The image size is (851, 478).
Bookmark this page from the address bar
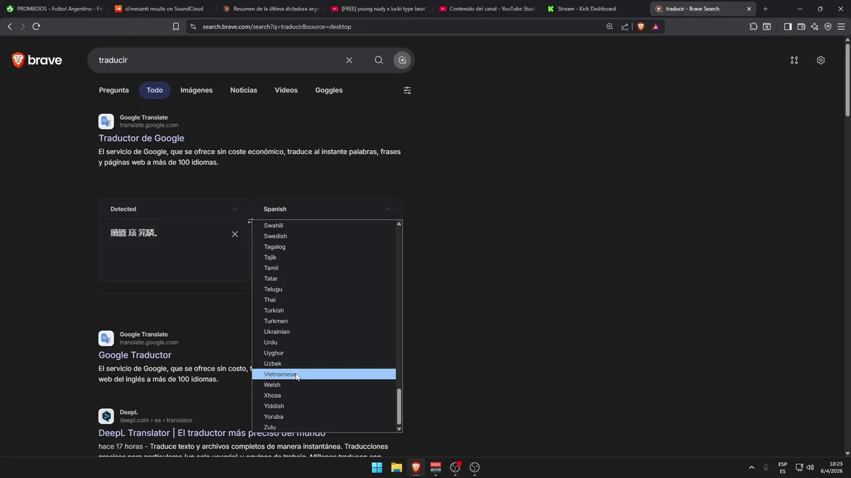[x=176, y=27]
